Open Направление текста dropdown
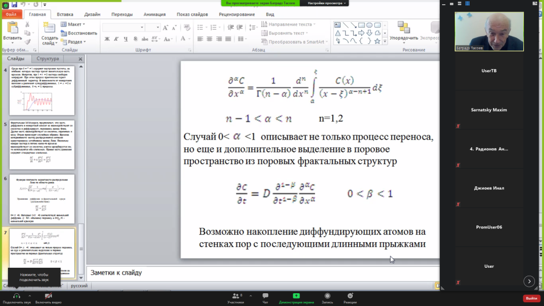 point(288,24)
